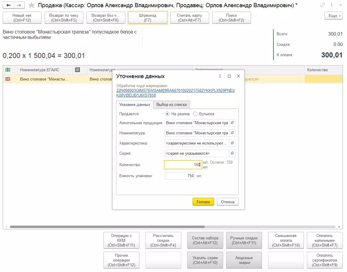Select Номенклатура ЕГАИС cell of wine row
This screenshot has height=272, width=347.
pos(45,79)
